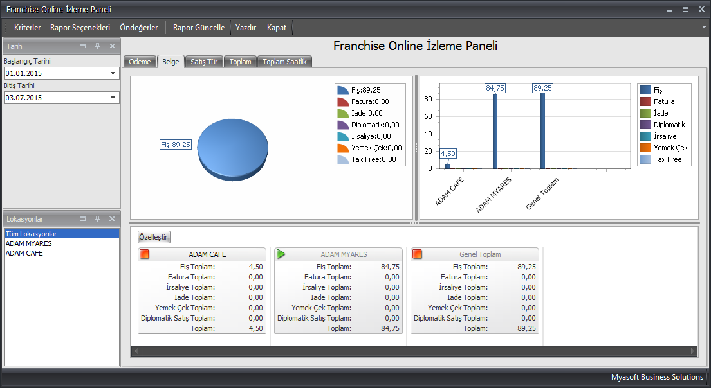711x388 pixels.
Task: Click Fiş swatch in bar chart legend
Action: 645,90
